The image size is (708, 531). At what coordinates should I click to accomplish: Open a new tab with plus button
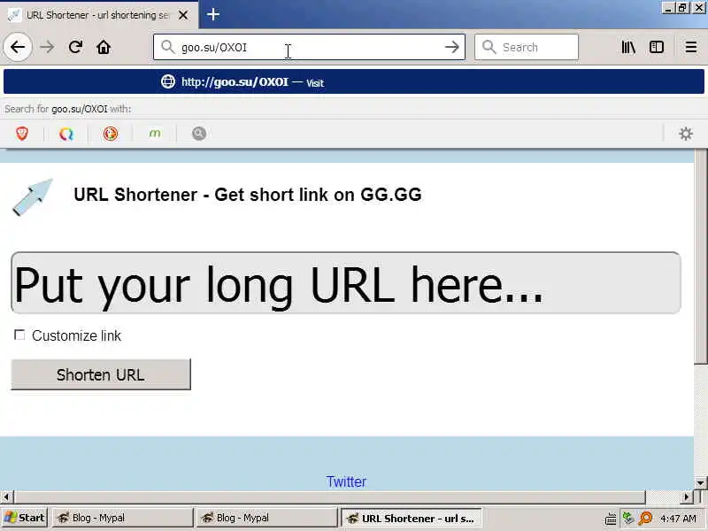coord(213,14)
